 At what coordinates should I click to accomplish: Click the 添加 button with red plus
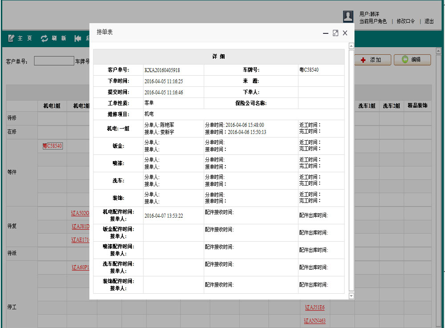click(x=372, y=60)
